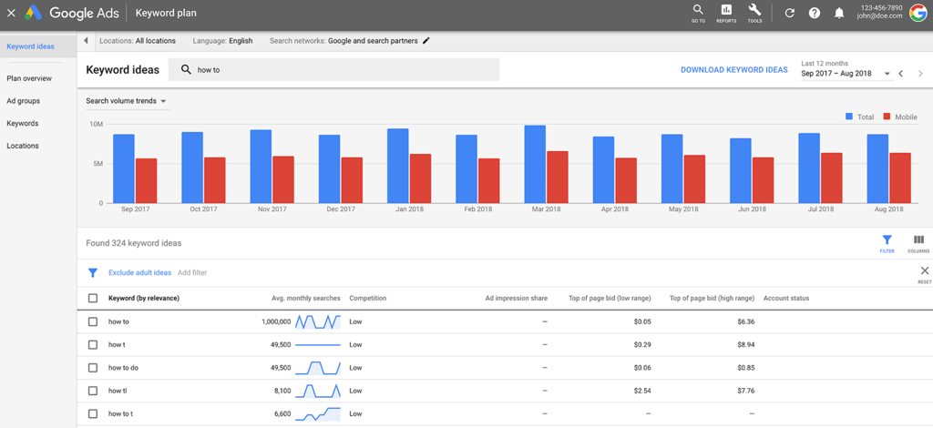The height and width of the screenshot is (428, 933).
Task: Click the 1,000,000 monthly searches value
Action: [276, 321]
